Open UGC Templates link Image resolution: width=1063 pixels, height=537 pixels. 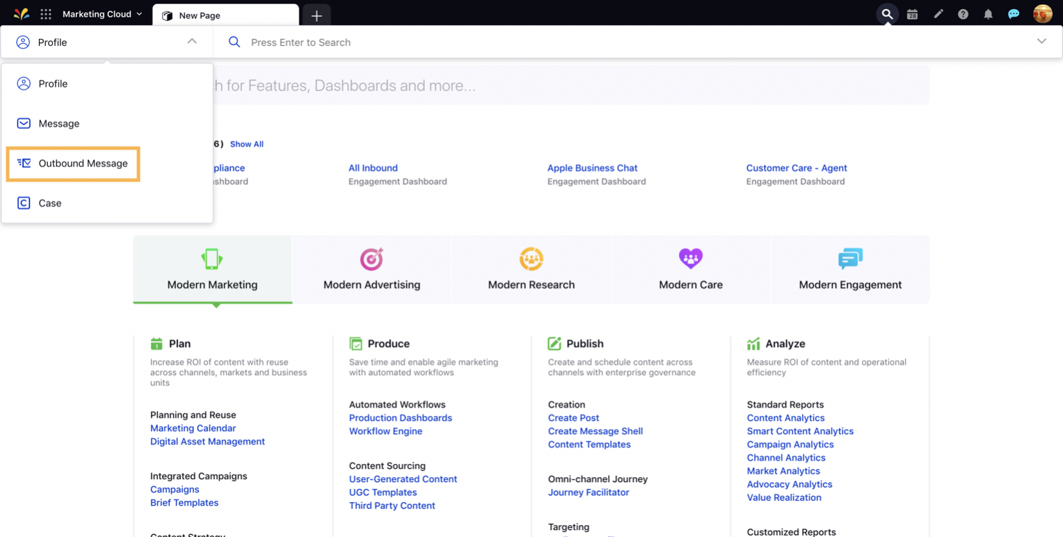click(383, 492)
